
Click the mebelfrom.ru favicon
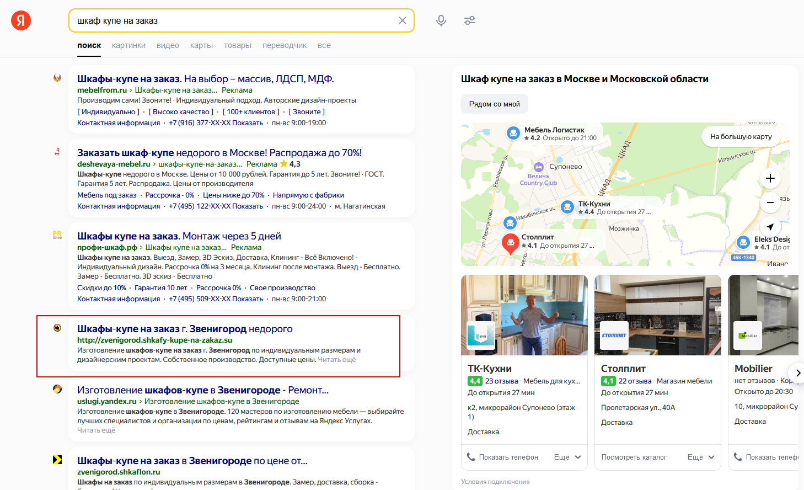[x=57, y=78]
